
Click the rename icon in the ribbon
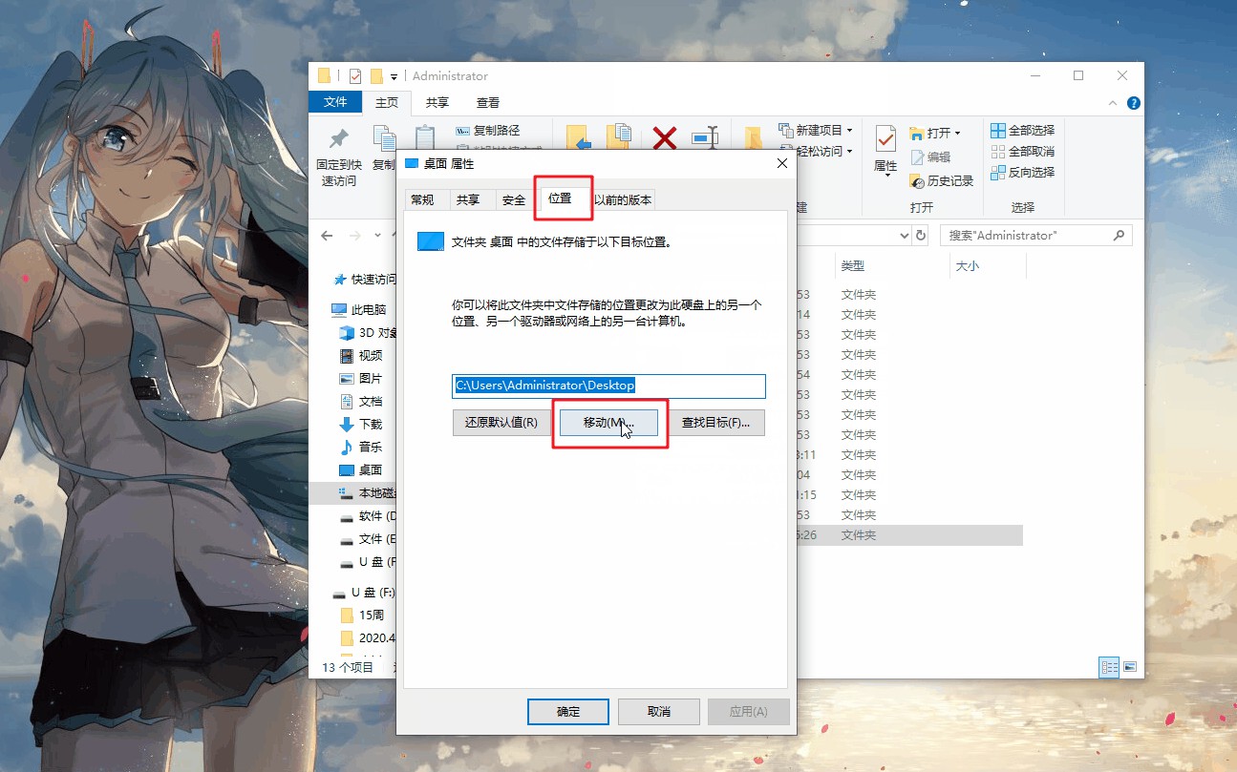coord(705,138)
